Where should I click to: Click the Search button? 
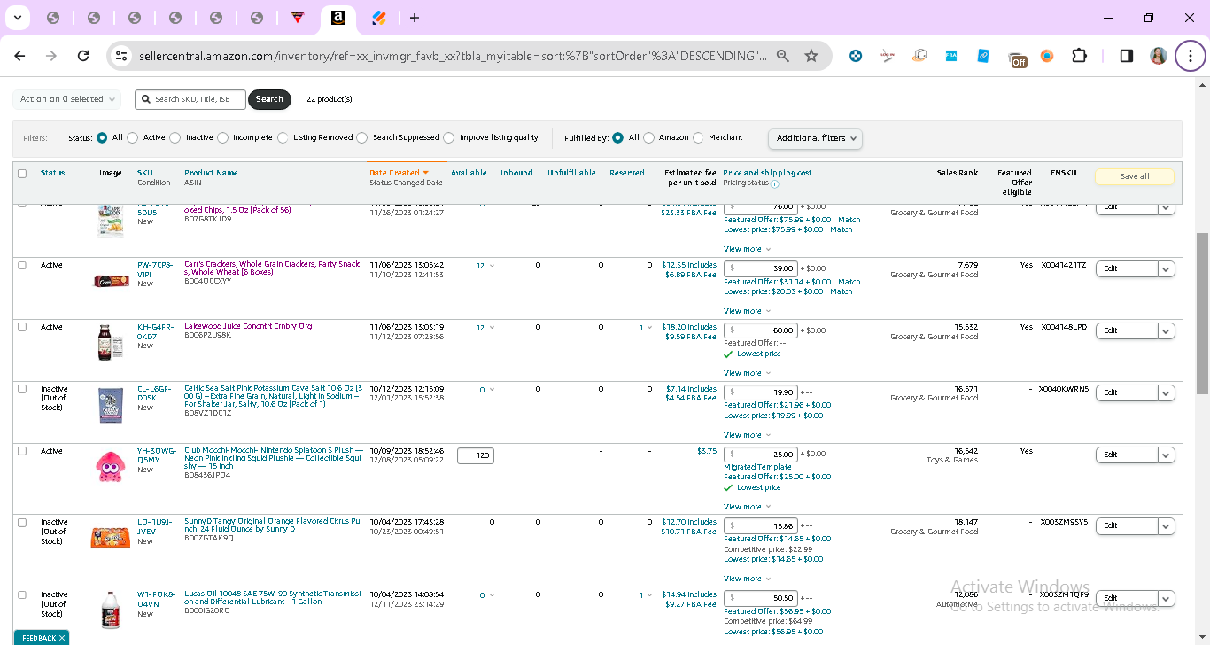pos(269,99)
